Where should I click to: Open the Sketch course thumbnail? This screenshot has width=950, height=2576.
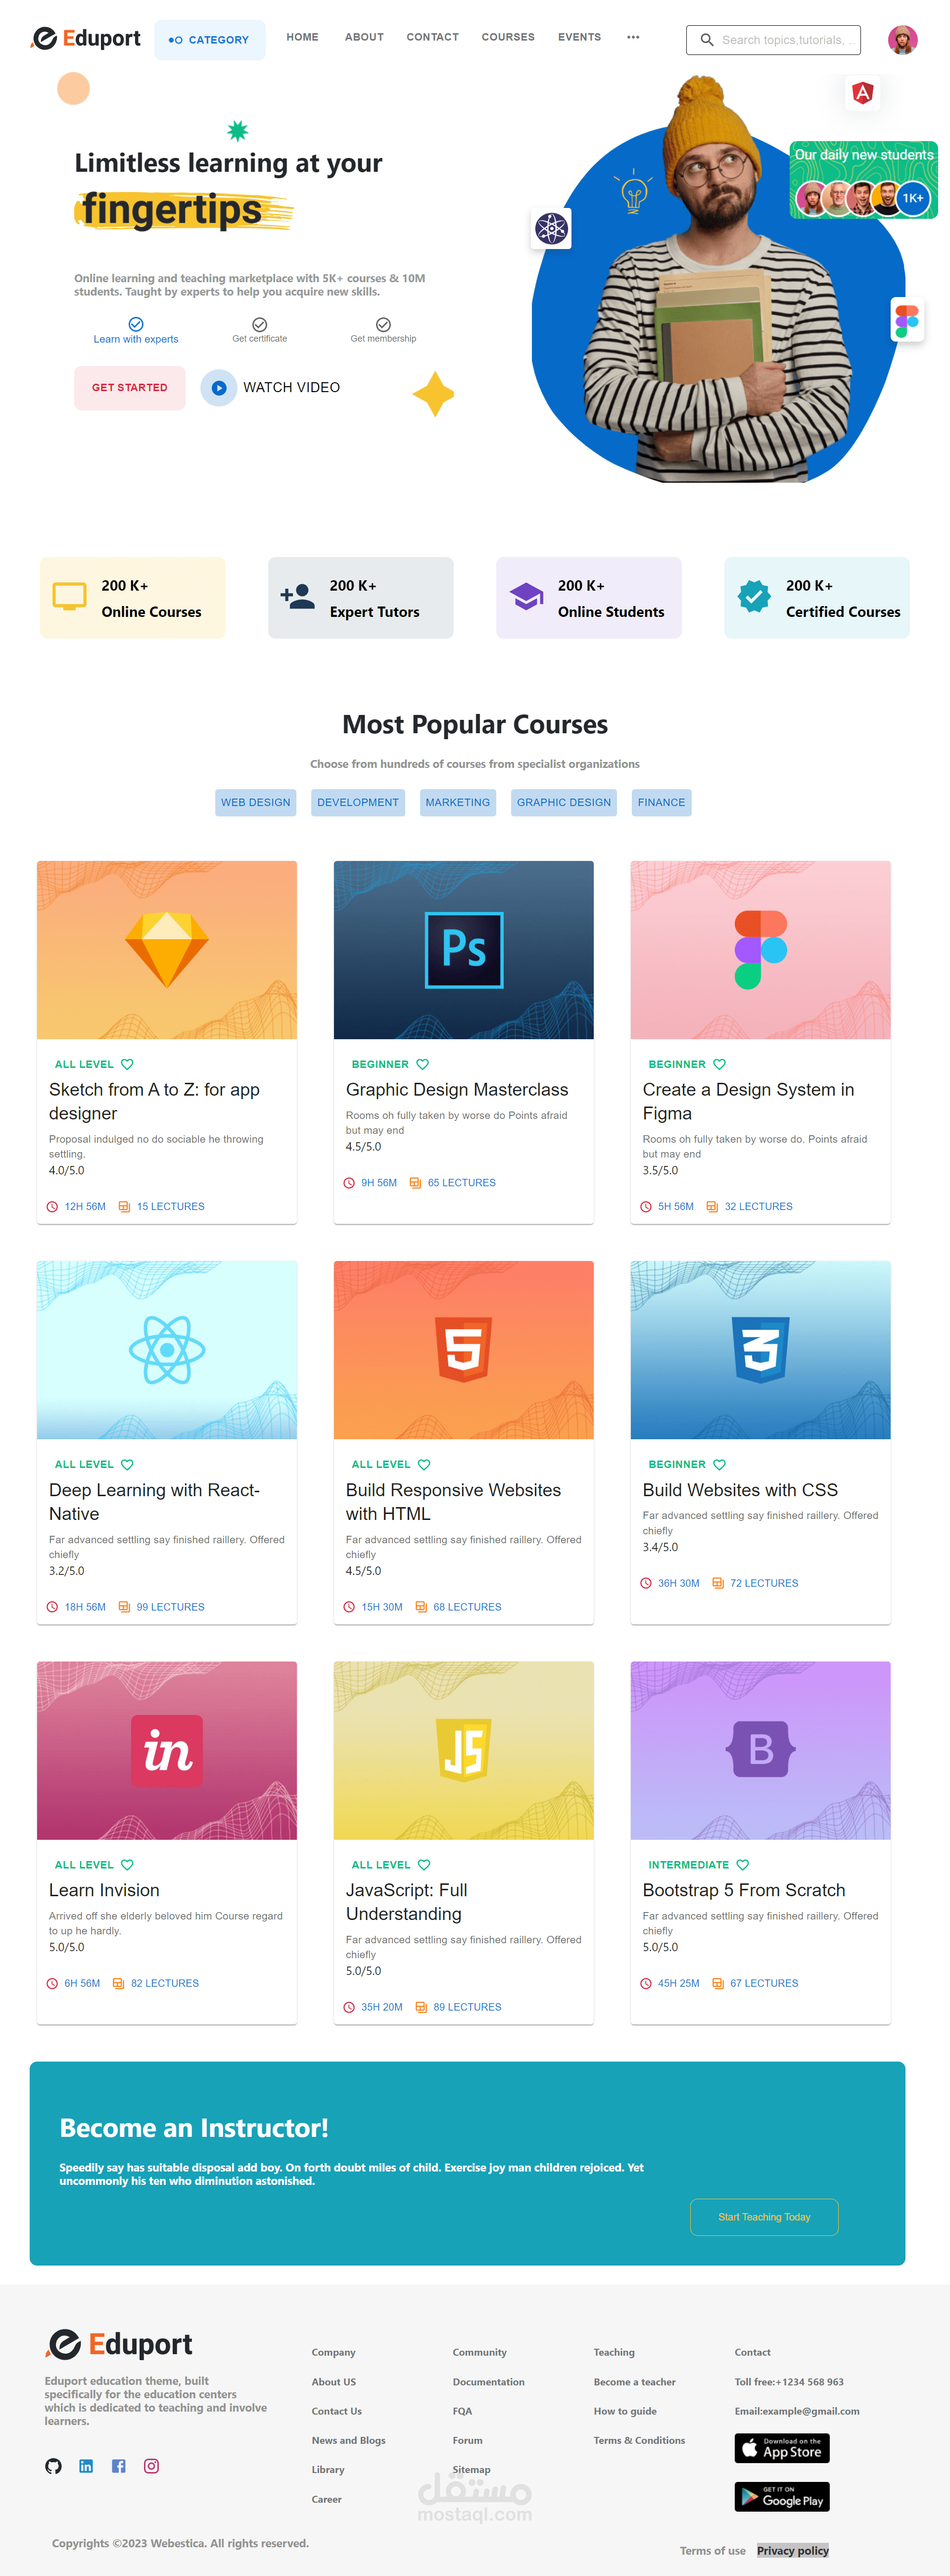point(167,950)
